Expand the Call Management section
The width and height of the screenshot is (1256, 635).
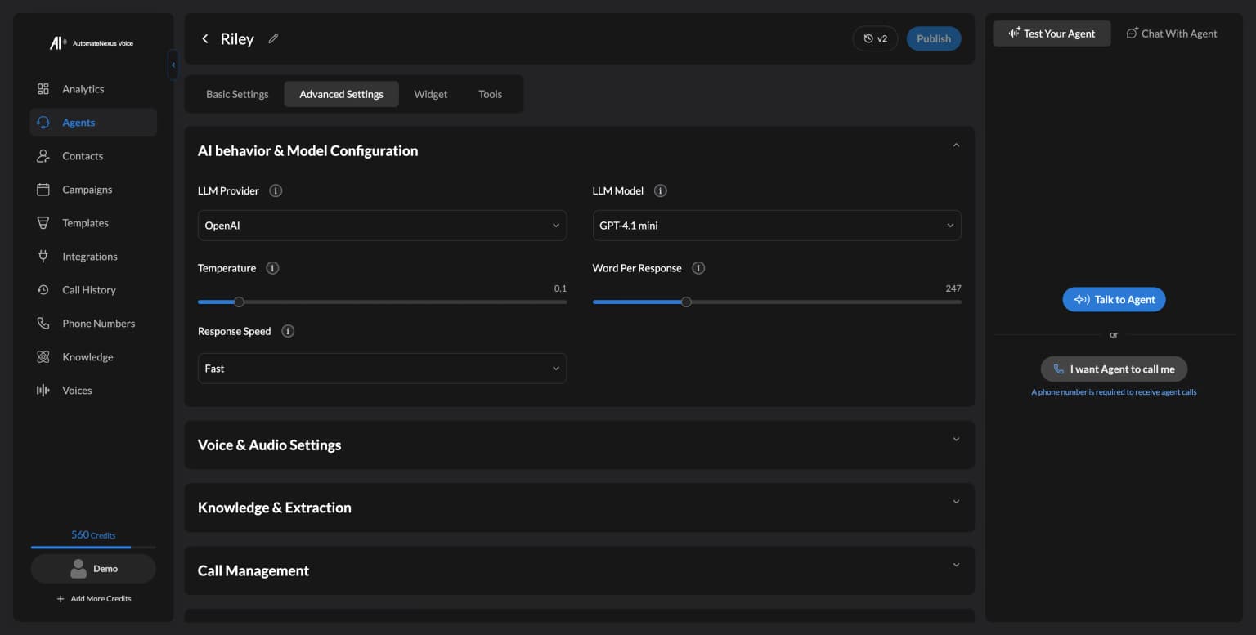tap(956, 565)
